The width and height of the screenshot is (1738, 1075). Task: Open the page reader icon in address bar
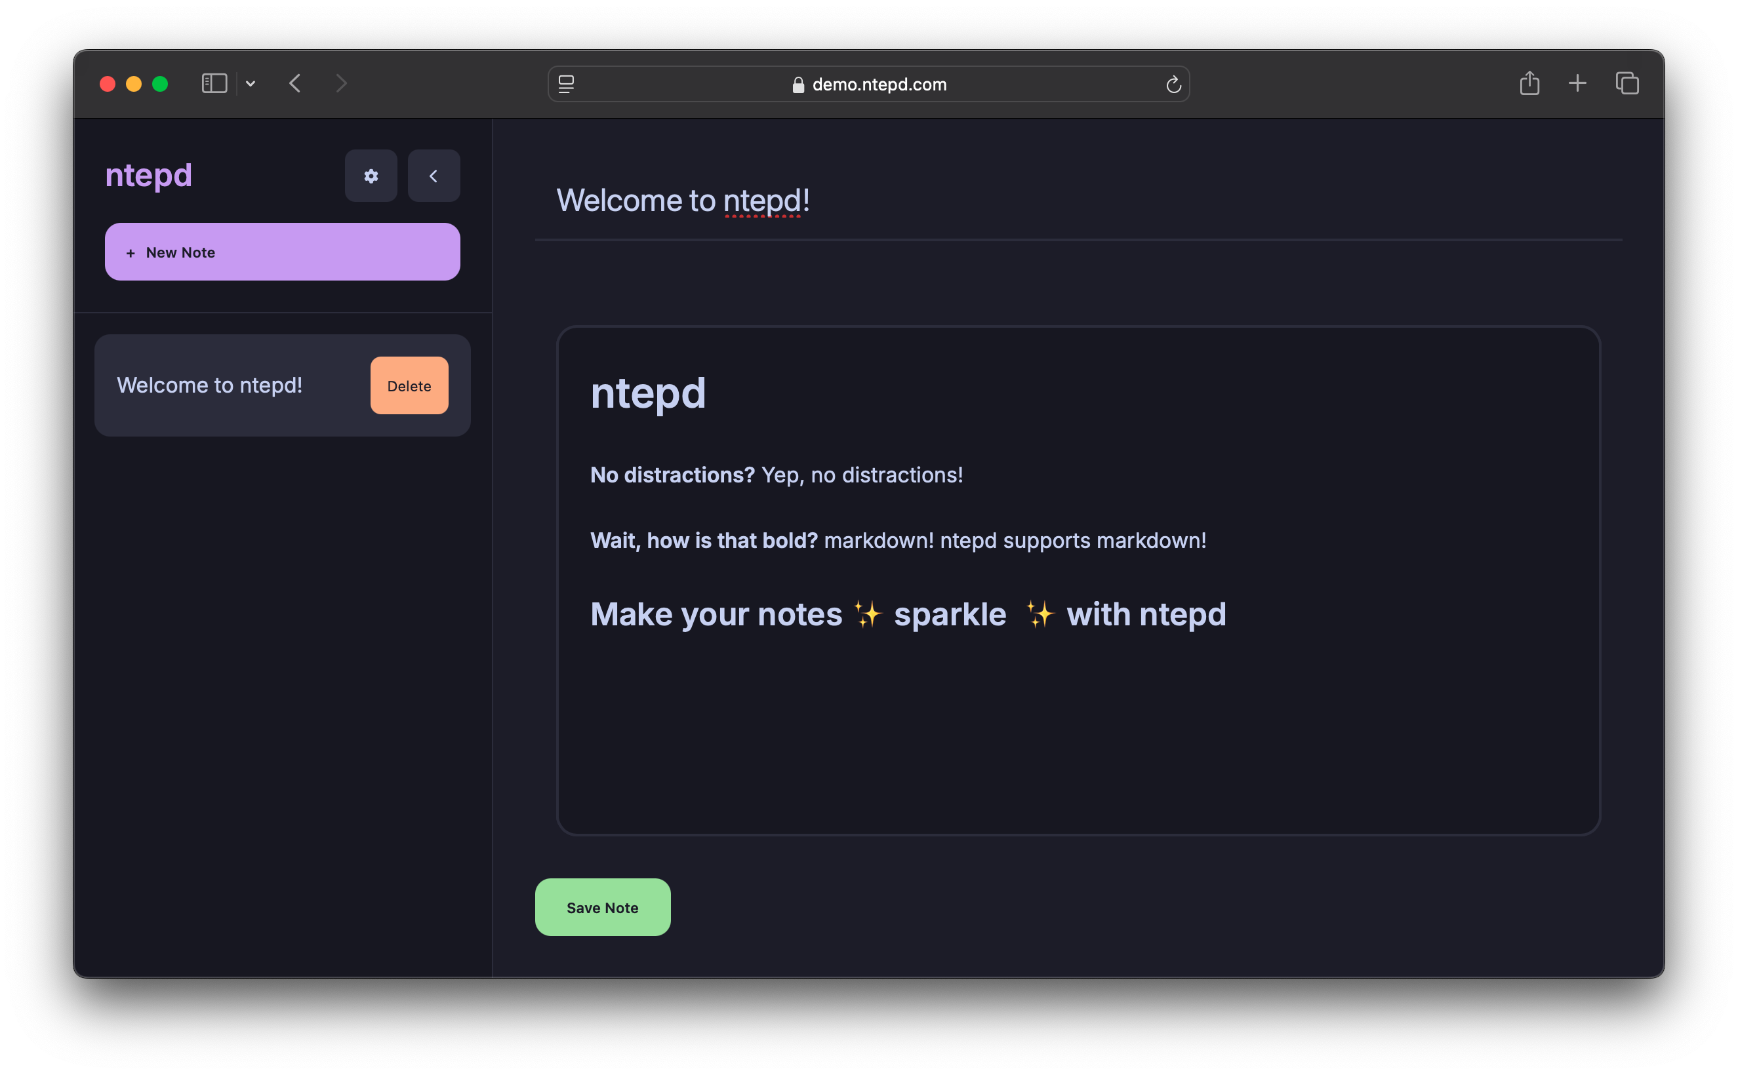click(566, 84)
